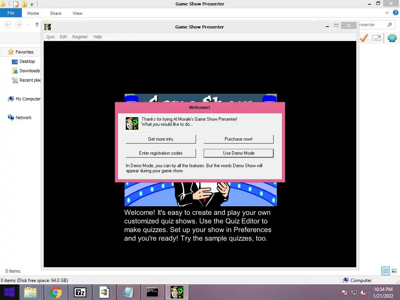
Task: Open the notepad-like taskbar app
Action: [128, 292]
